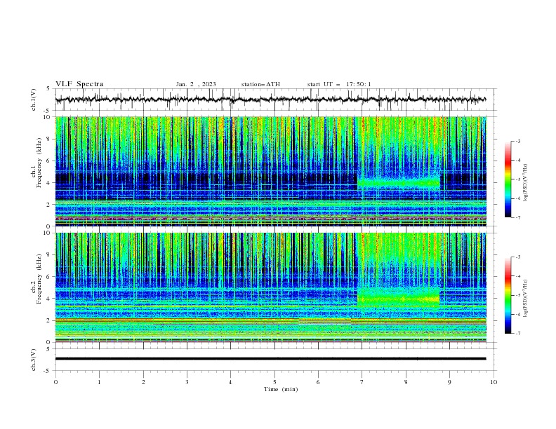Click the ch.3 flat voltage trace
The image size is (556, 429).
click(x=270, y=359)
